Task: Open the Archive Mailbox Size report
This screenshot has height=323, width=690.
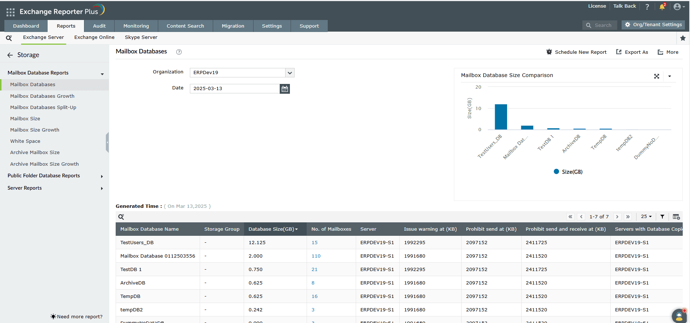Action: (35, 153)
